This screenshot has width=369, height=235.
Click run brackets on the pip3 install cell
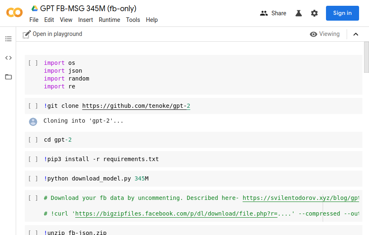click(x=33, y=159)
